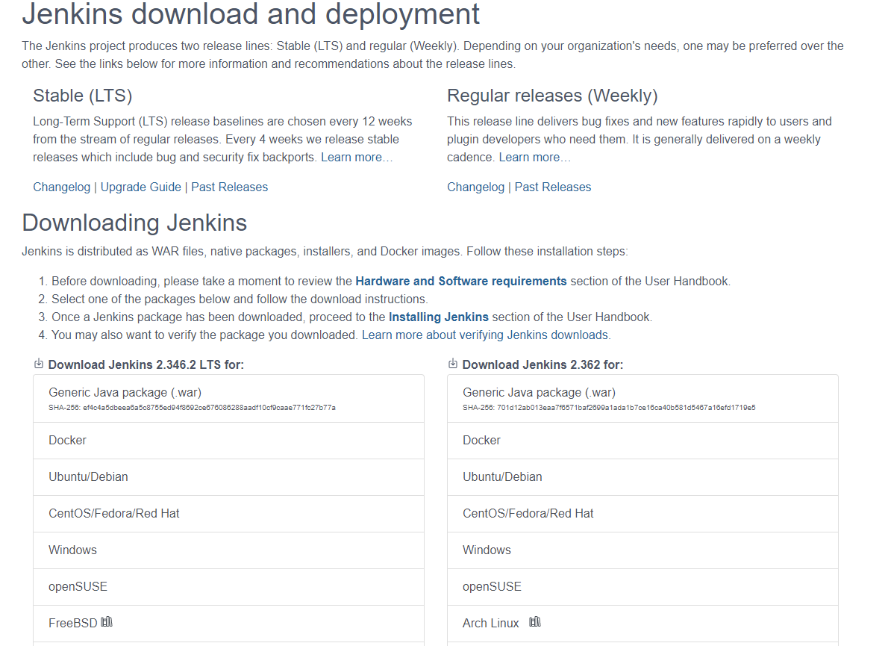Select Ubuntu/Debian in the weekly 2.362 list
The width and height of the screenshot is (888, 646).
pyautogui.click(x=642, y=477)
